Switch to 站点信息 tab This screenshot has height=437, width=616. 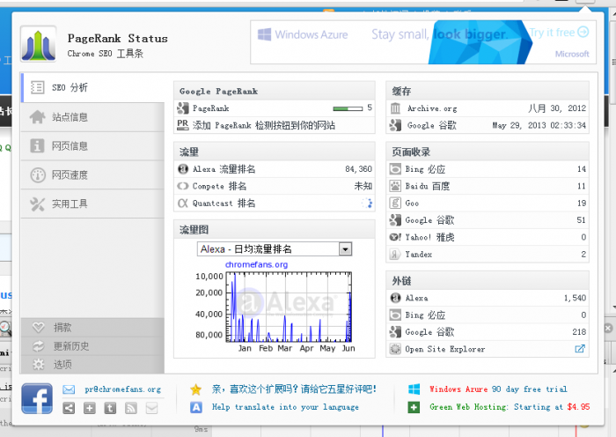[x=93, y=117]
